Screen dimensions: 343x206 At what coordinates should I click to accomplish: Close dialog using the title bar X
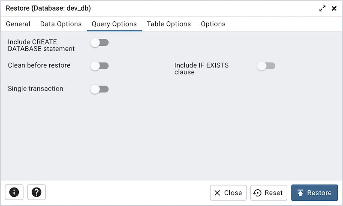(x=334, y=9)
